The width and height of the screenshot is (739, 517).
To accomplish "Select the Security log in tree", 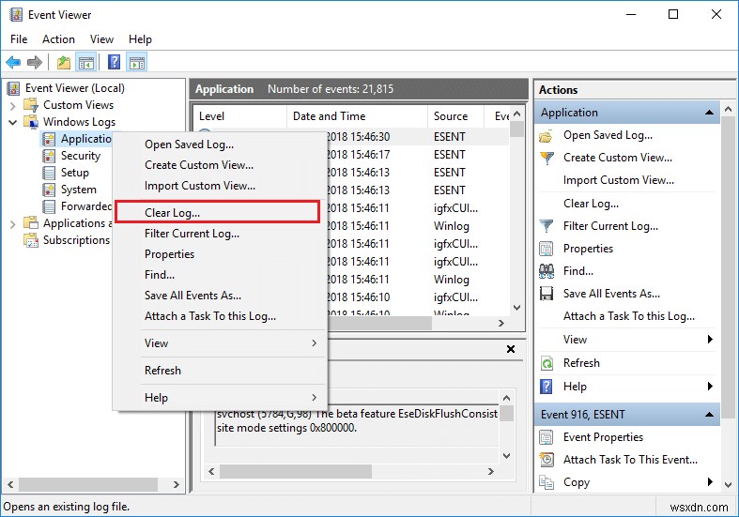I will pos(81,156).
